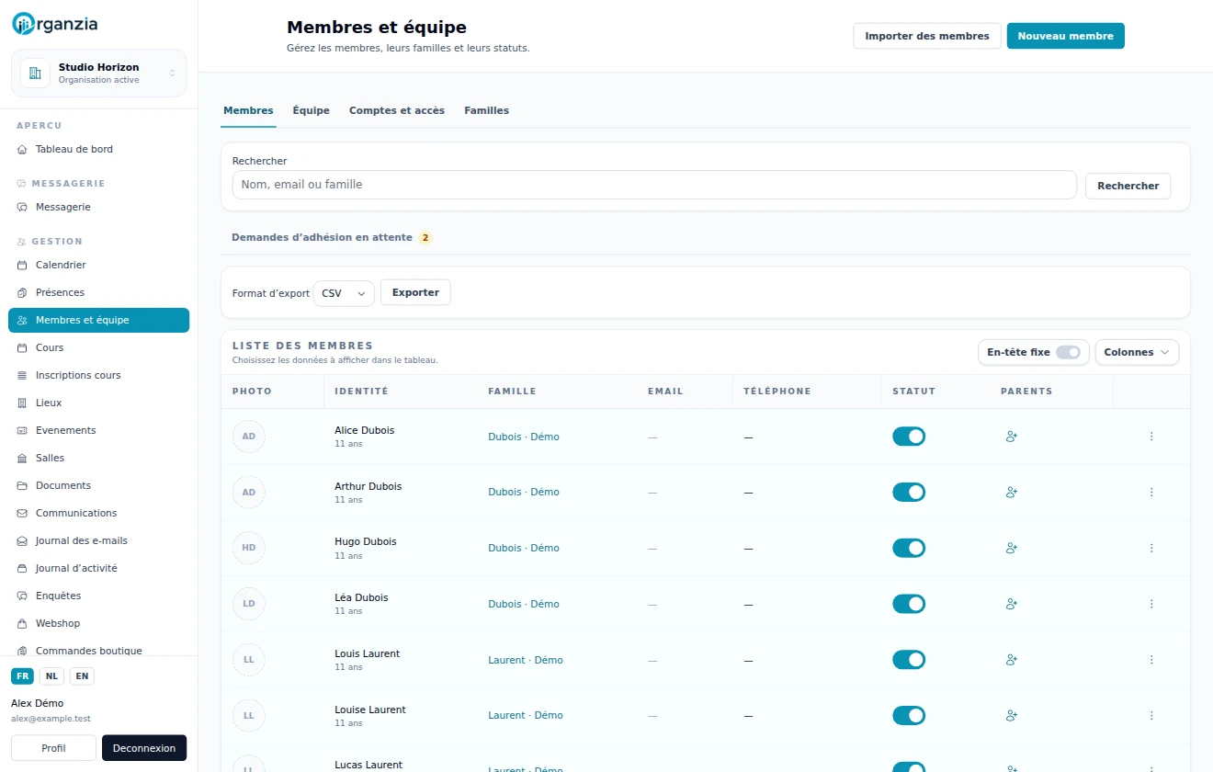1213x772 pixels.
Task: Toggle status switch for Alice Dubois
Action: [x=909, y=437]
